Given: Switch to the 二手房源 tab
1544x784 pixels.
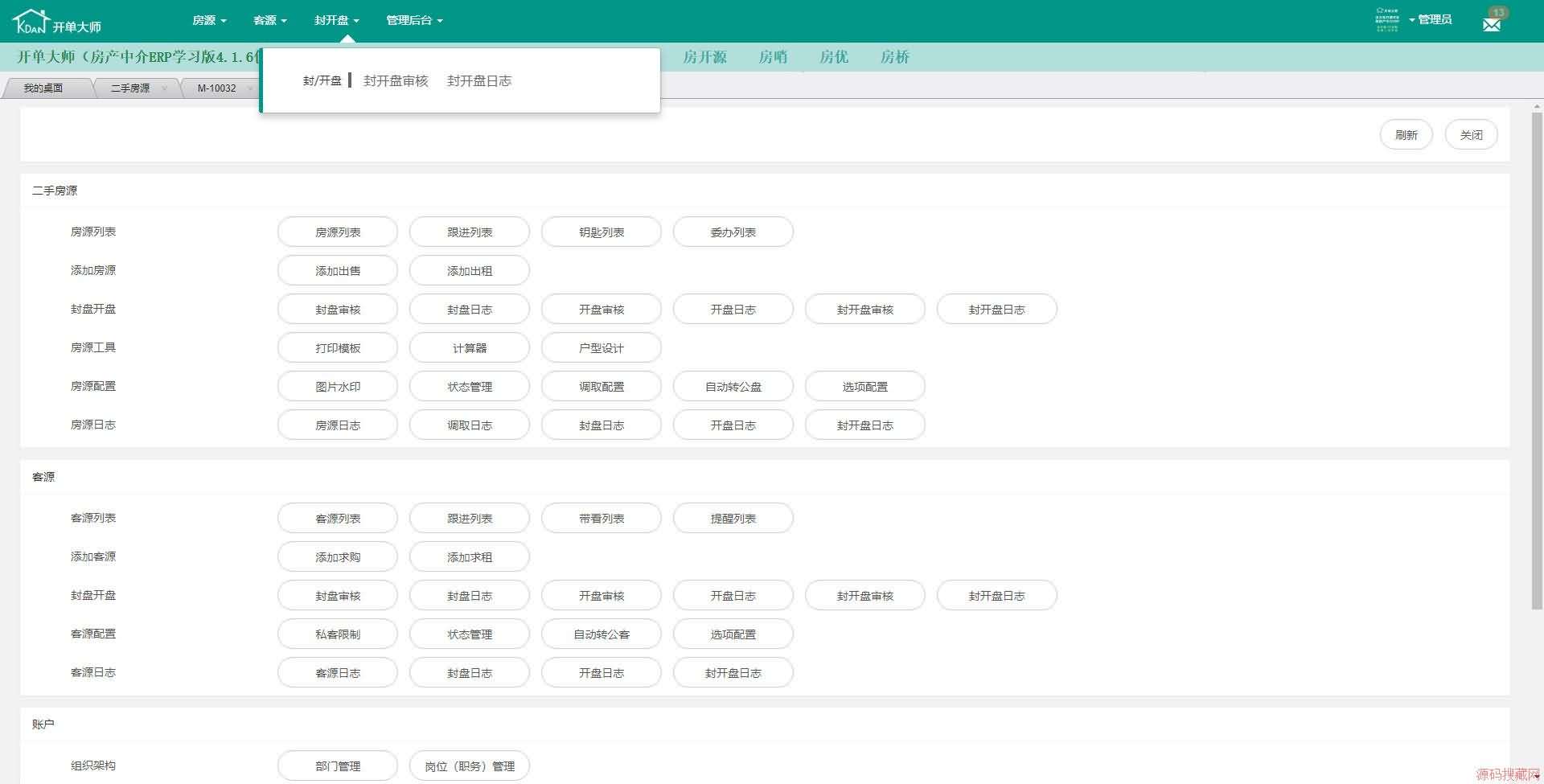Looking at the screenshot, I should point(130,88).
